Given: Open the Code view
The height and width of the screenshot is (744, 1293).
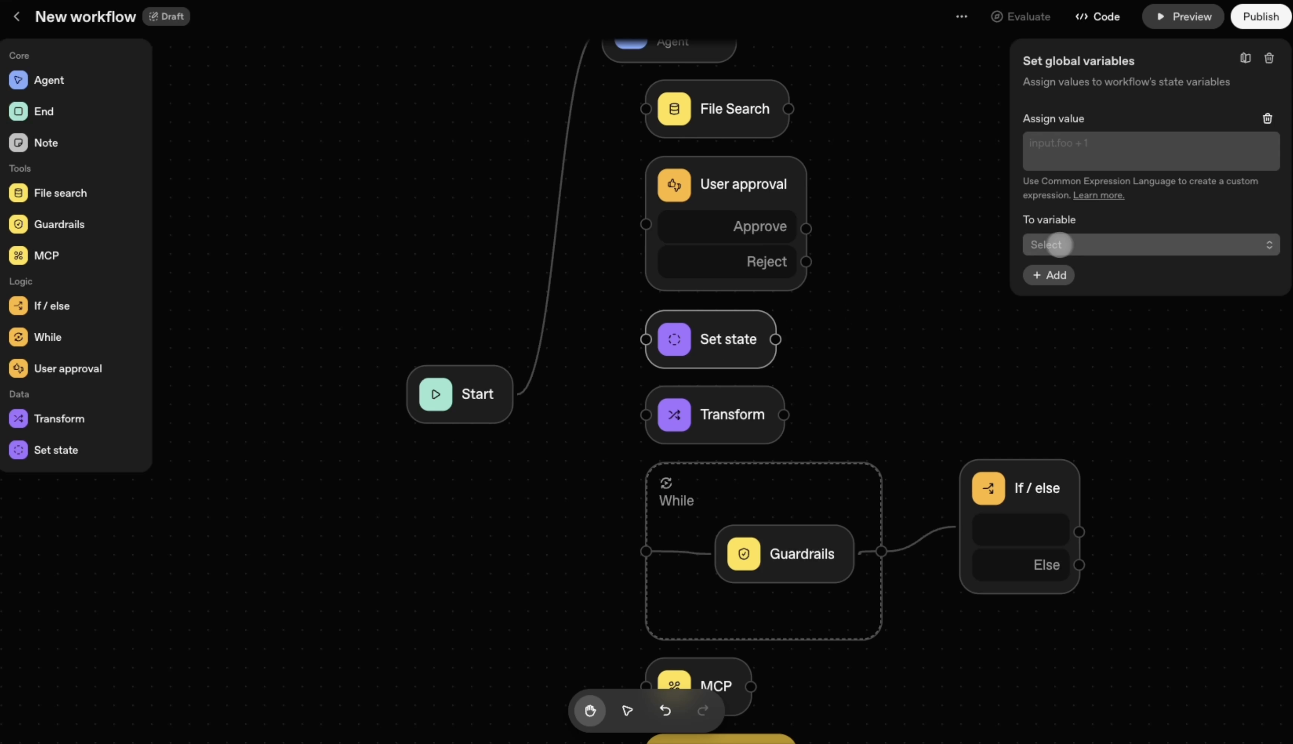Looking at the screenshot, I should click(1097, 16).
